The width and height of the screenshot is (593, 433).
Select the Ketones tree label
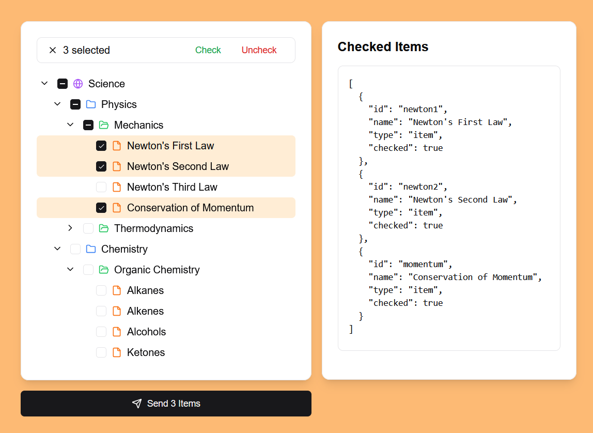point(146,352)
